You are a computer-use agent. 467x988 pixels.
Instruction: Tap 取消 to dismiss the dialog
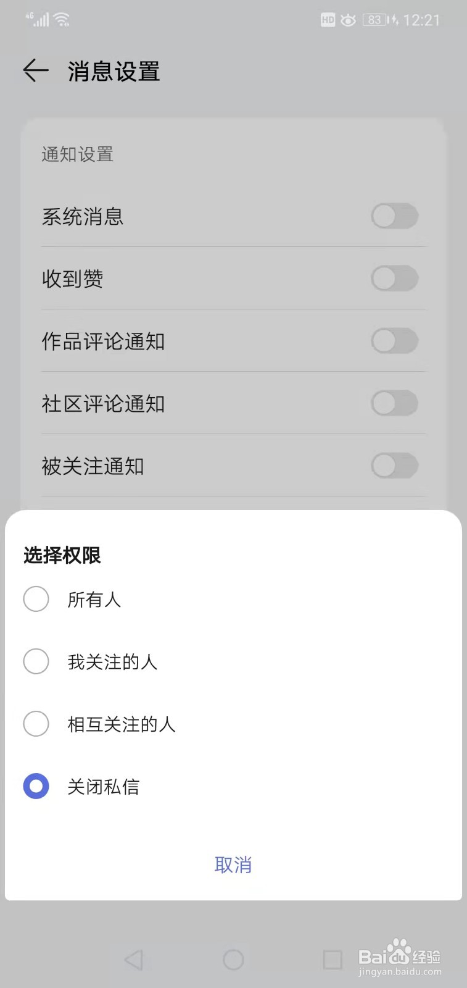click(x=233, y=865)
